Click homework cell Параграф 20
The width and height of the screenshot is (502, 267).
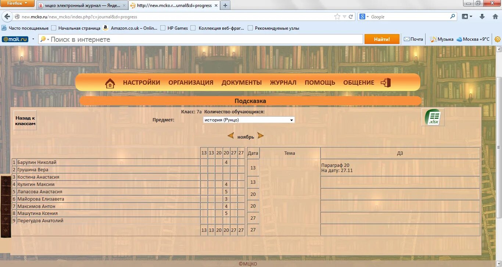point(400,168)
